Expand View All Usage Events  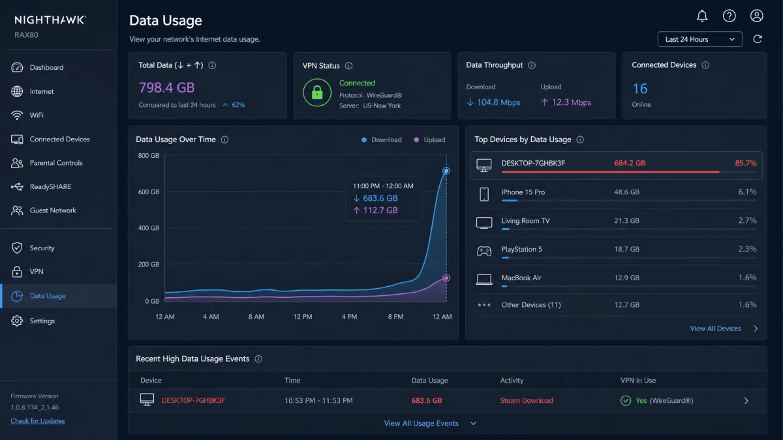[430, 423]
